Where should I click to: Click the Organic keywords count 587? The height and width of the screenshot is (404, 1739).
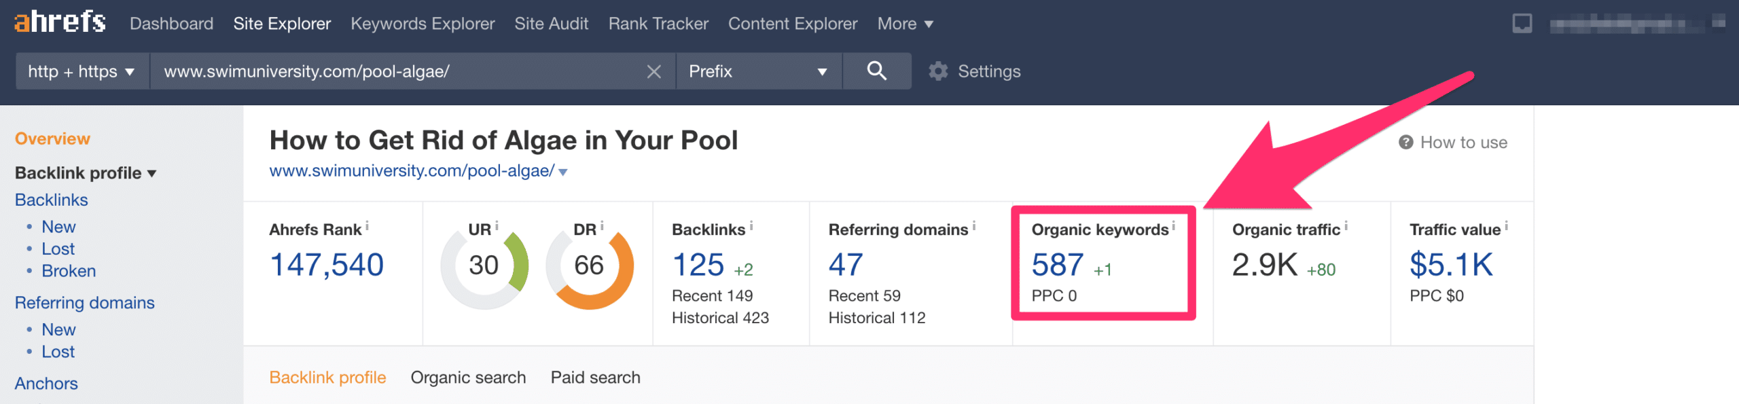(1058, 265)
